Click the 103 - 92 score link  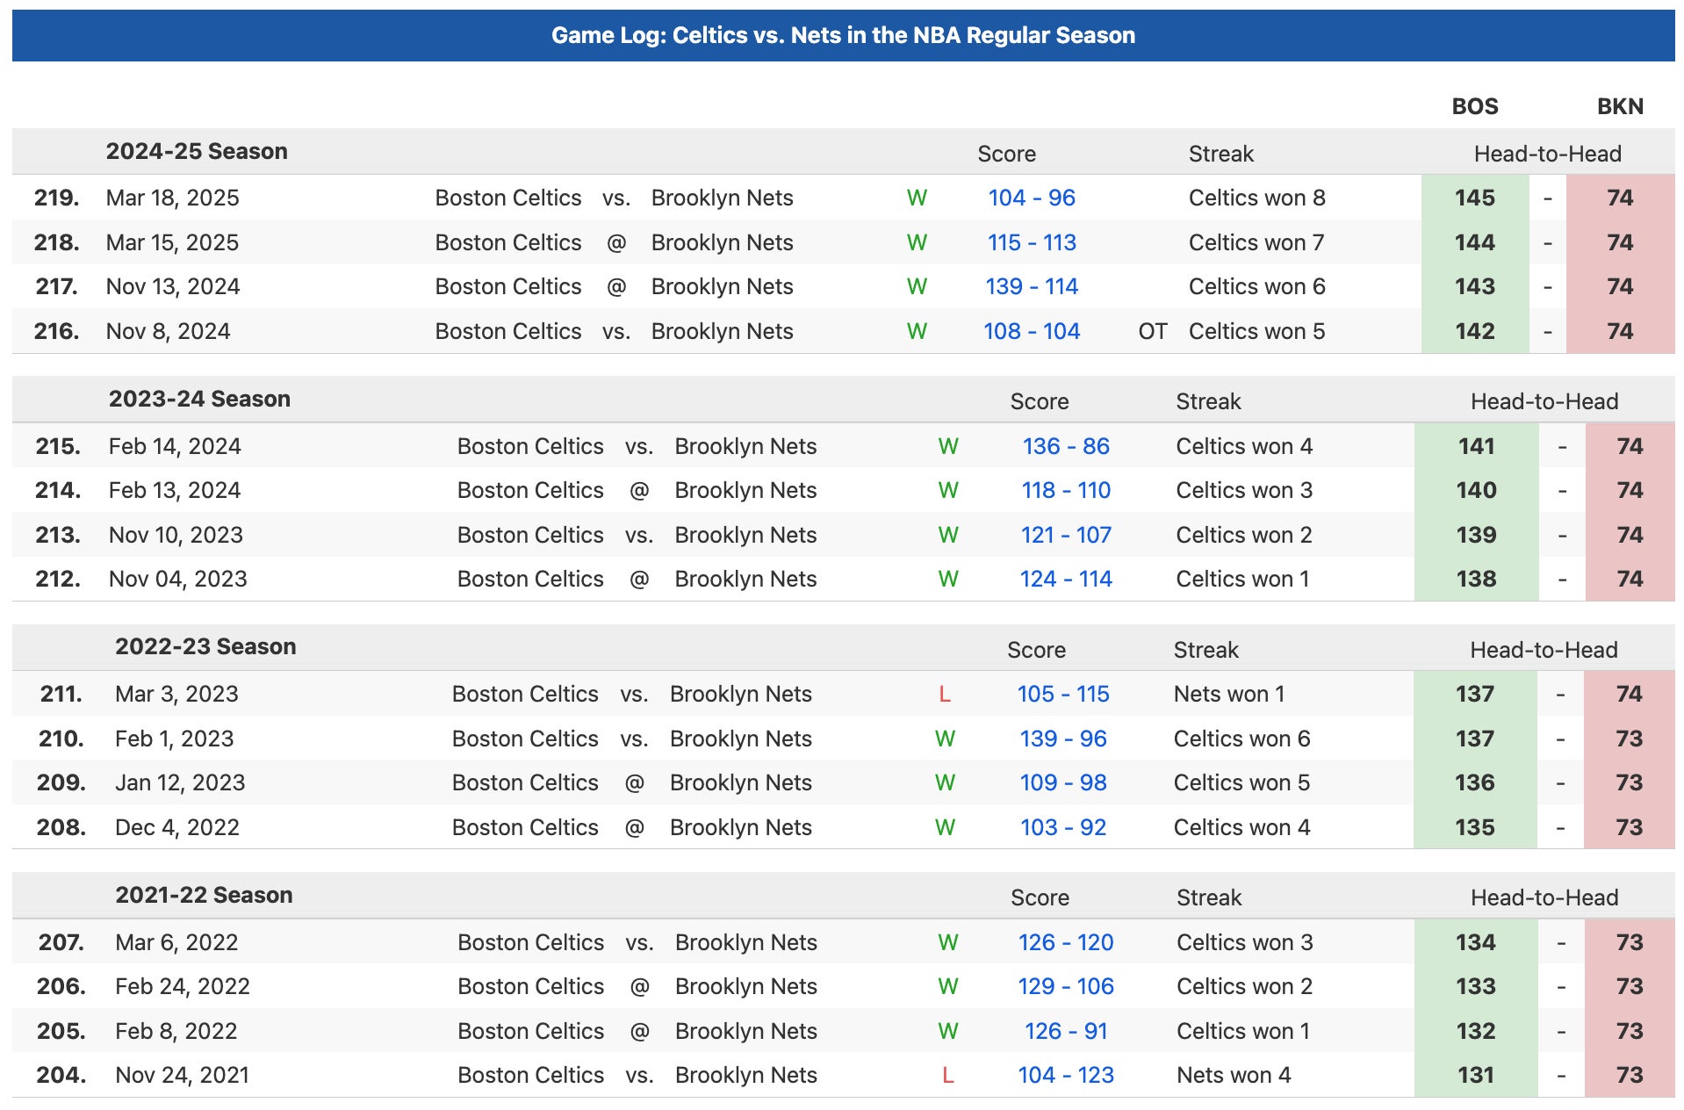tap(1062, 828)
